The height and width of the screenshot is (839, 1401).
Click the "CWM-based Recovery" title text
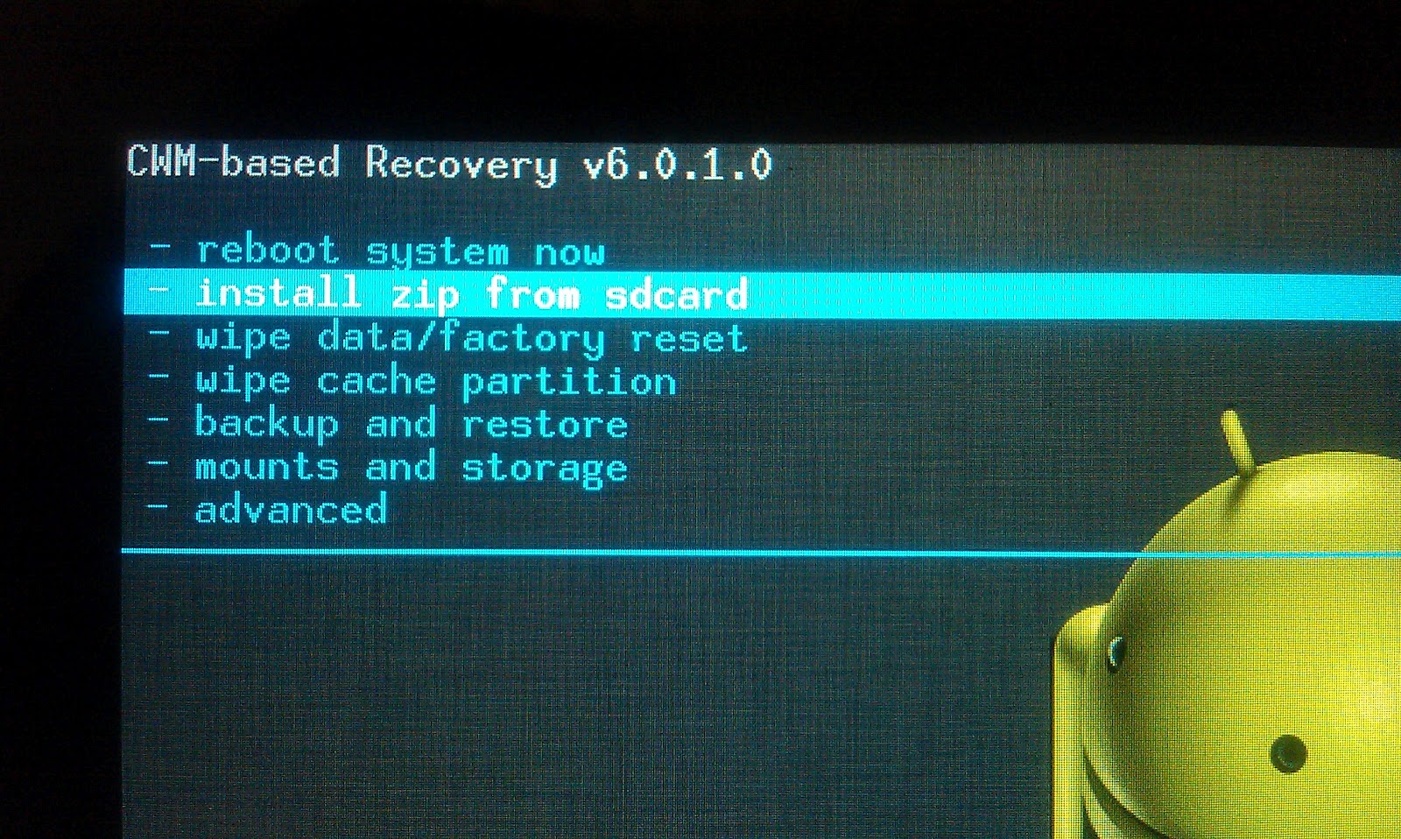coord(343,164)
